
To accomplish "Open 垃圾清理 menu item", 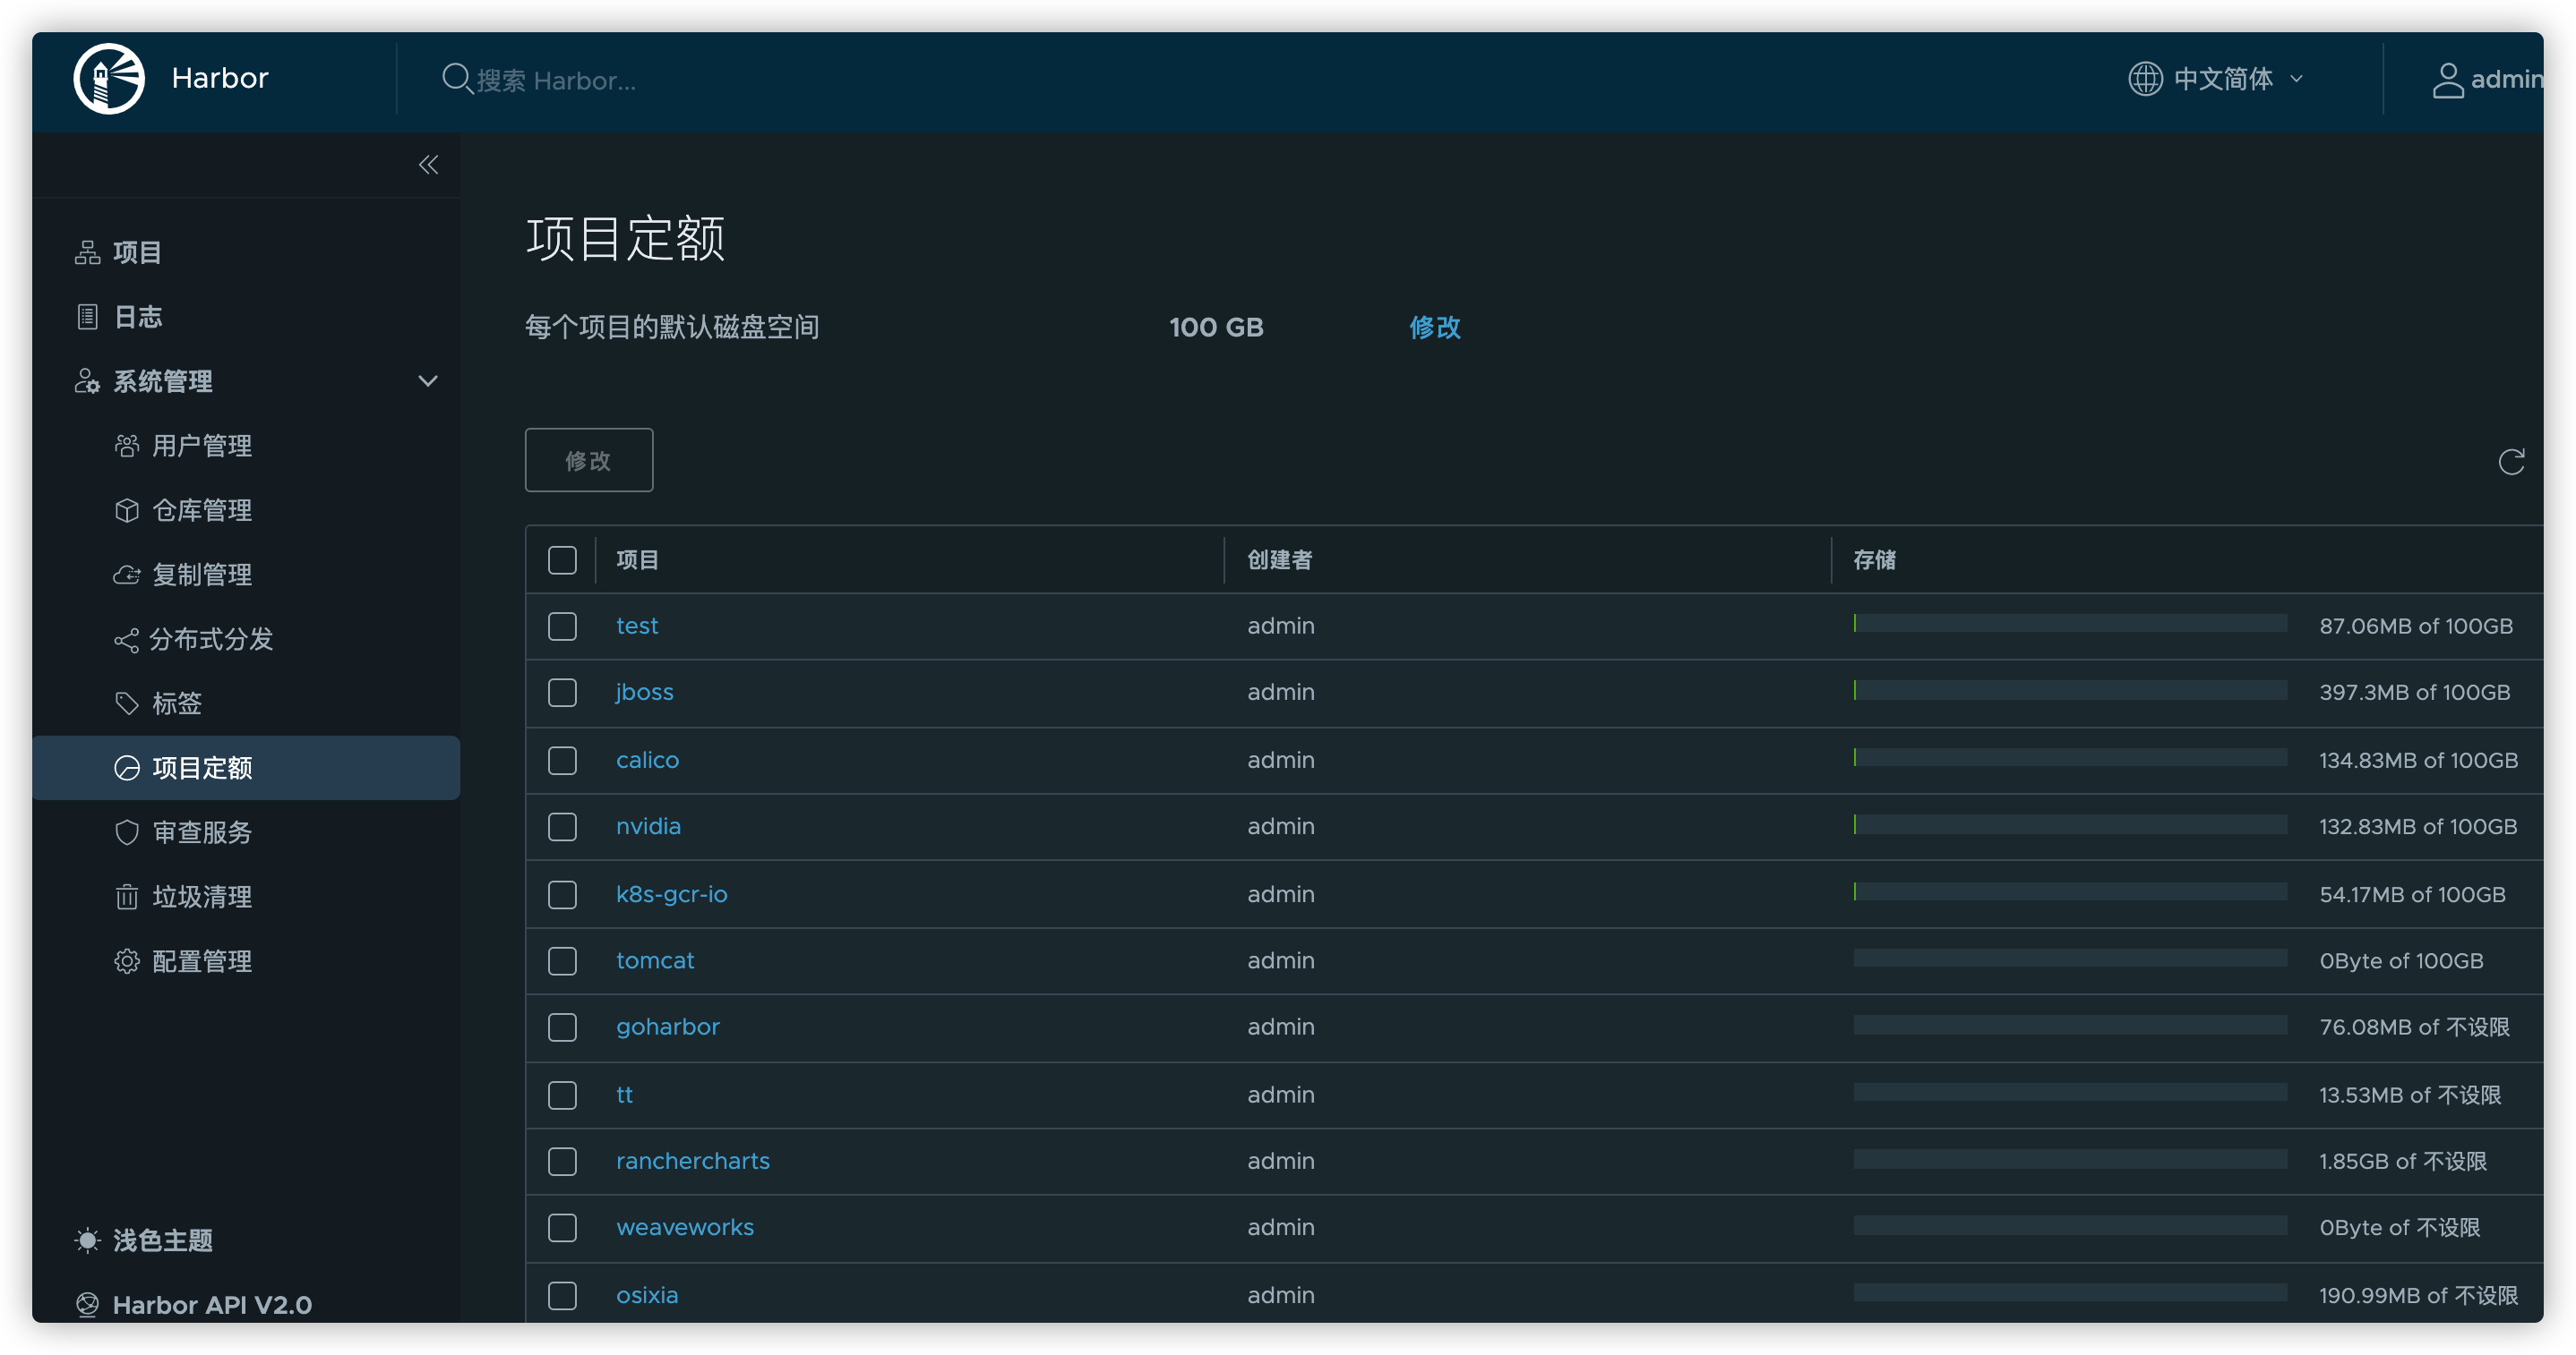I will point(202,898).
